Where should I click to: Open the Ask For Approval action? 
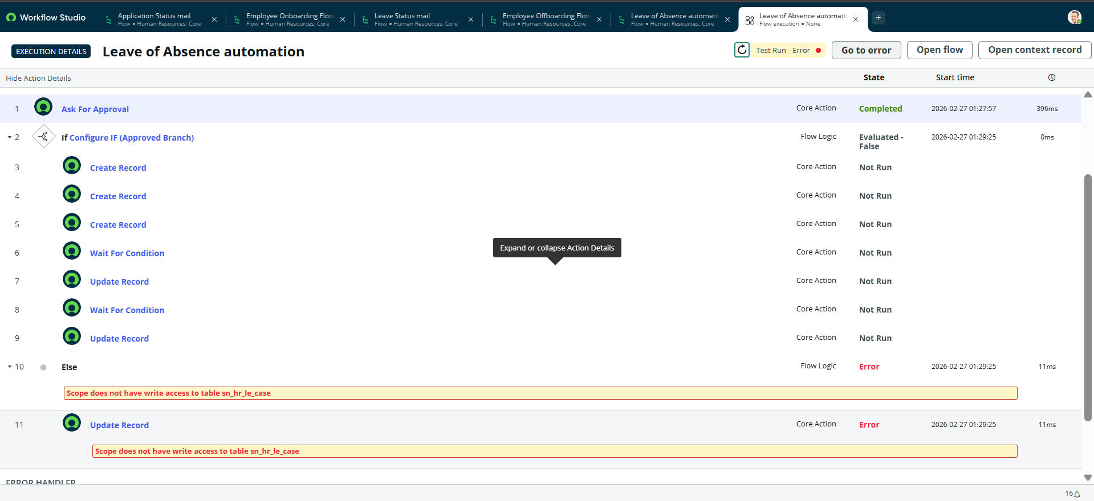click(x=95, y=109)
